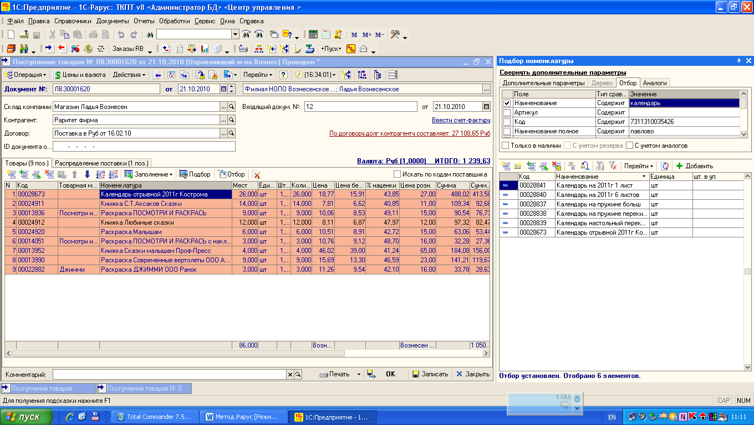Click the refresh icon in Подбор номенклатуры toolbar
Screen dimensions: 754x425
click(x=665, y=166)
